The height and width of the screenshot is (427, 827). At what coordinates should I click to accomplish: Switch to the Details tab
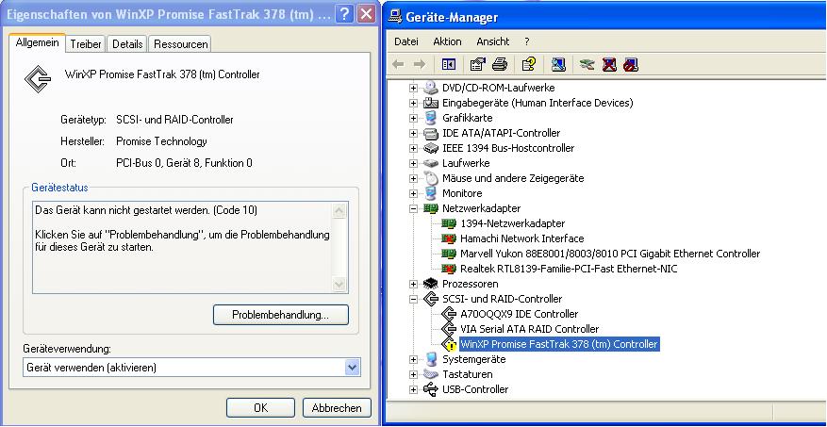point(127,44)
